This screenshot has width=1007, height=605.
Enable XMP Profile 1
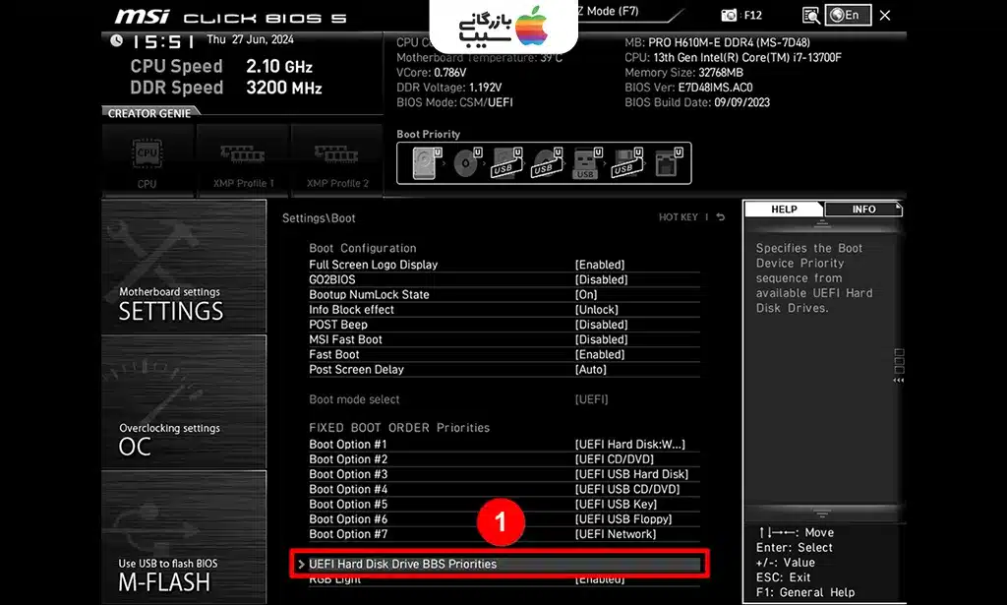243,160
